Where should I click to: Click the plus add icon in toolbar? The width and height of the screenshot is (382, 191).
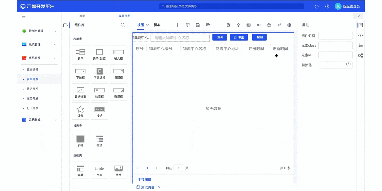tap(177, 25)
